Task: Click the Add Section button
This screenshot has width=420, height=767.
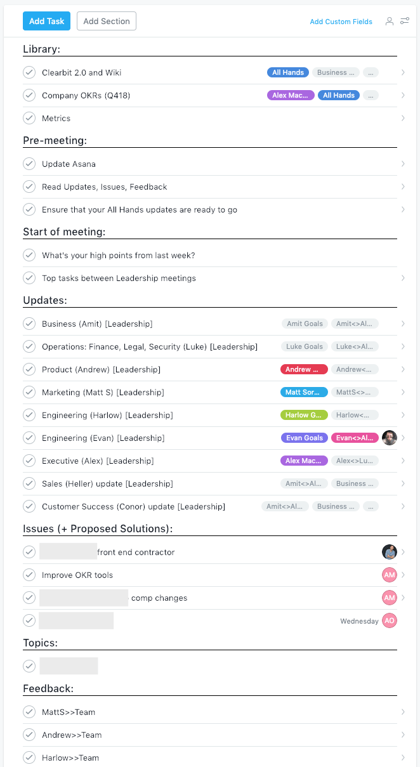Action: tap(107, 21)
